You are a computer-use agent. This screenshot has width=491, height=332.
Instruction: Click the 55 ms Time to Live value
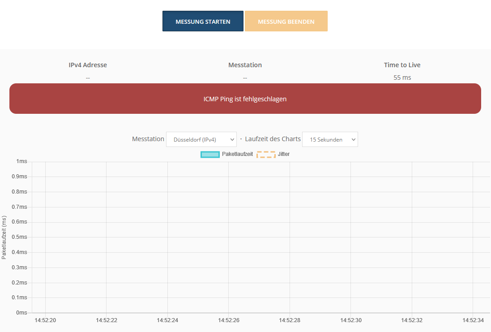(x=402, y=78)
